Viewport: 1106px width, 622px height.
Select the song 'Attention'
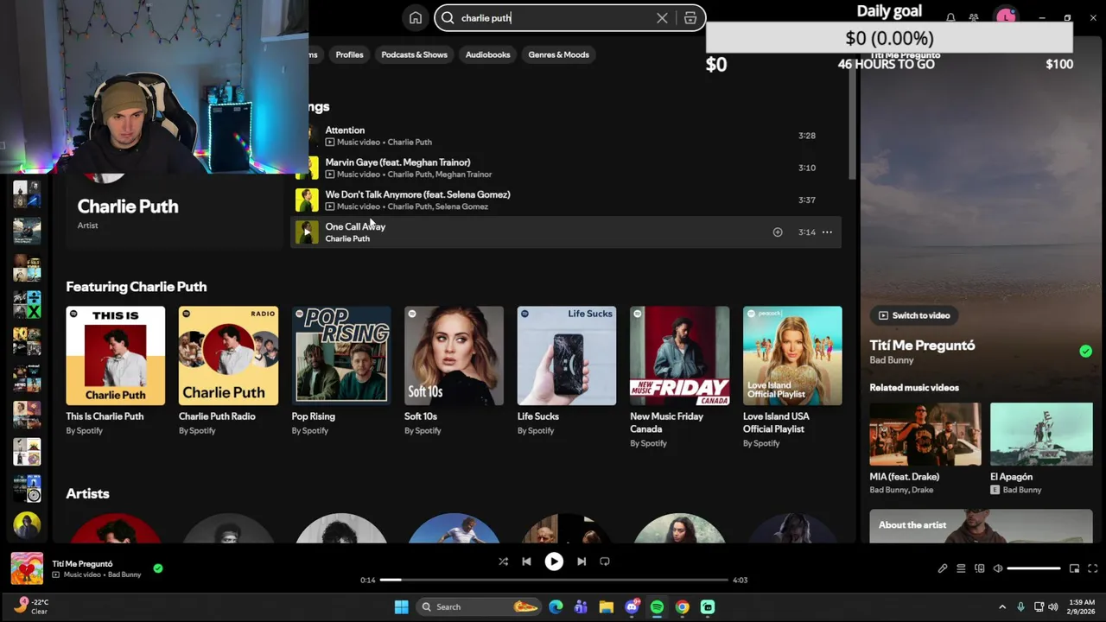pyautogui.click(x=566, y=136)
